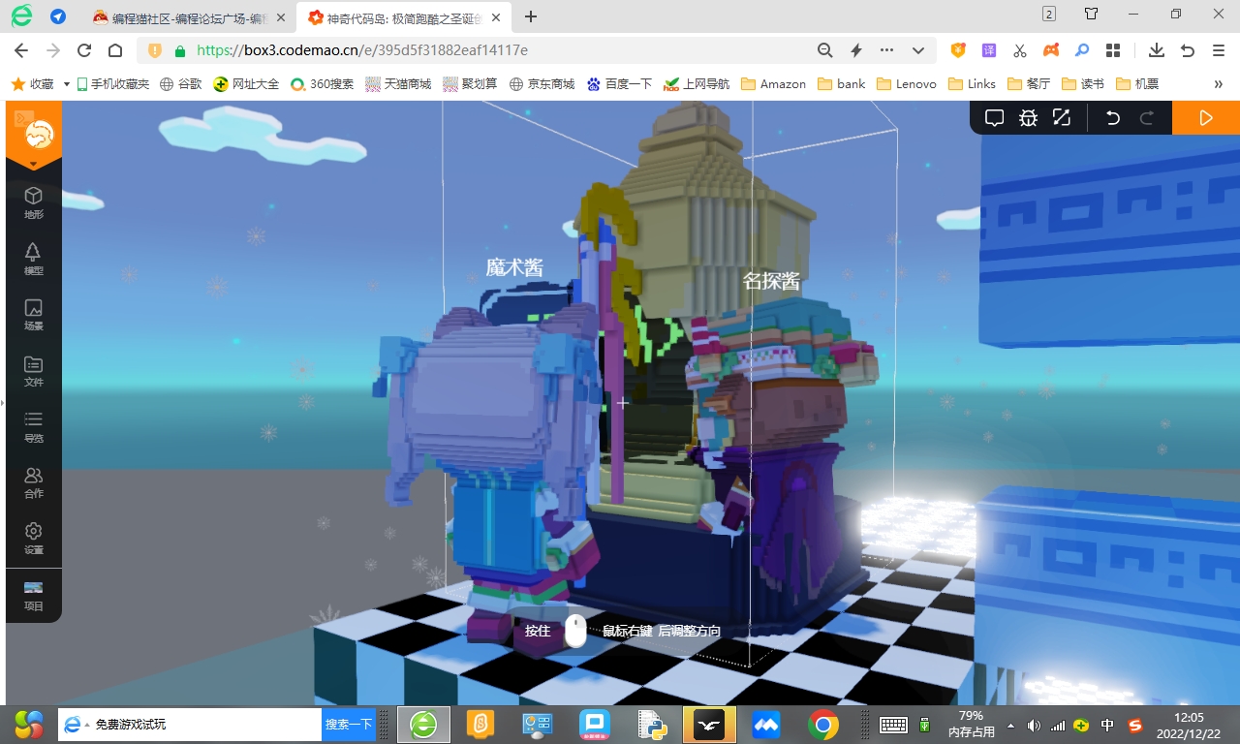Open the extensions grid icon
Viewport: 1240px width, 744px height.
pos(1113,50)
